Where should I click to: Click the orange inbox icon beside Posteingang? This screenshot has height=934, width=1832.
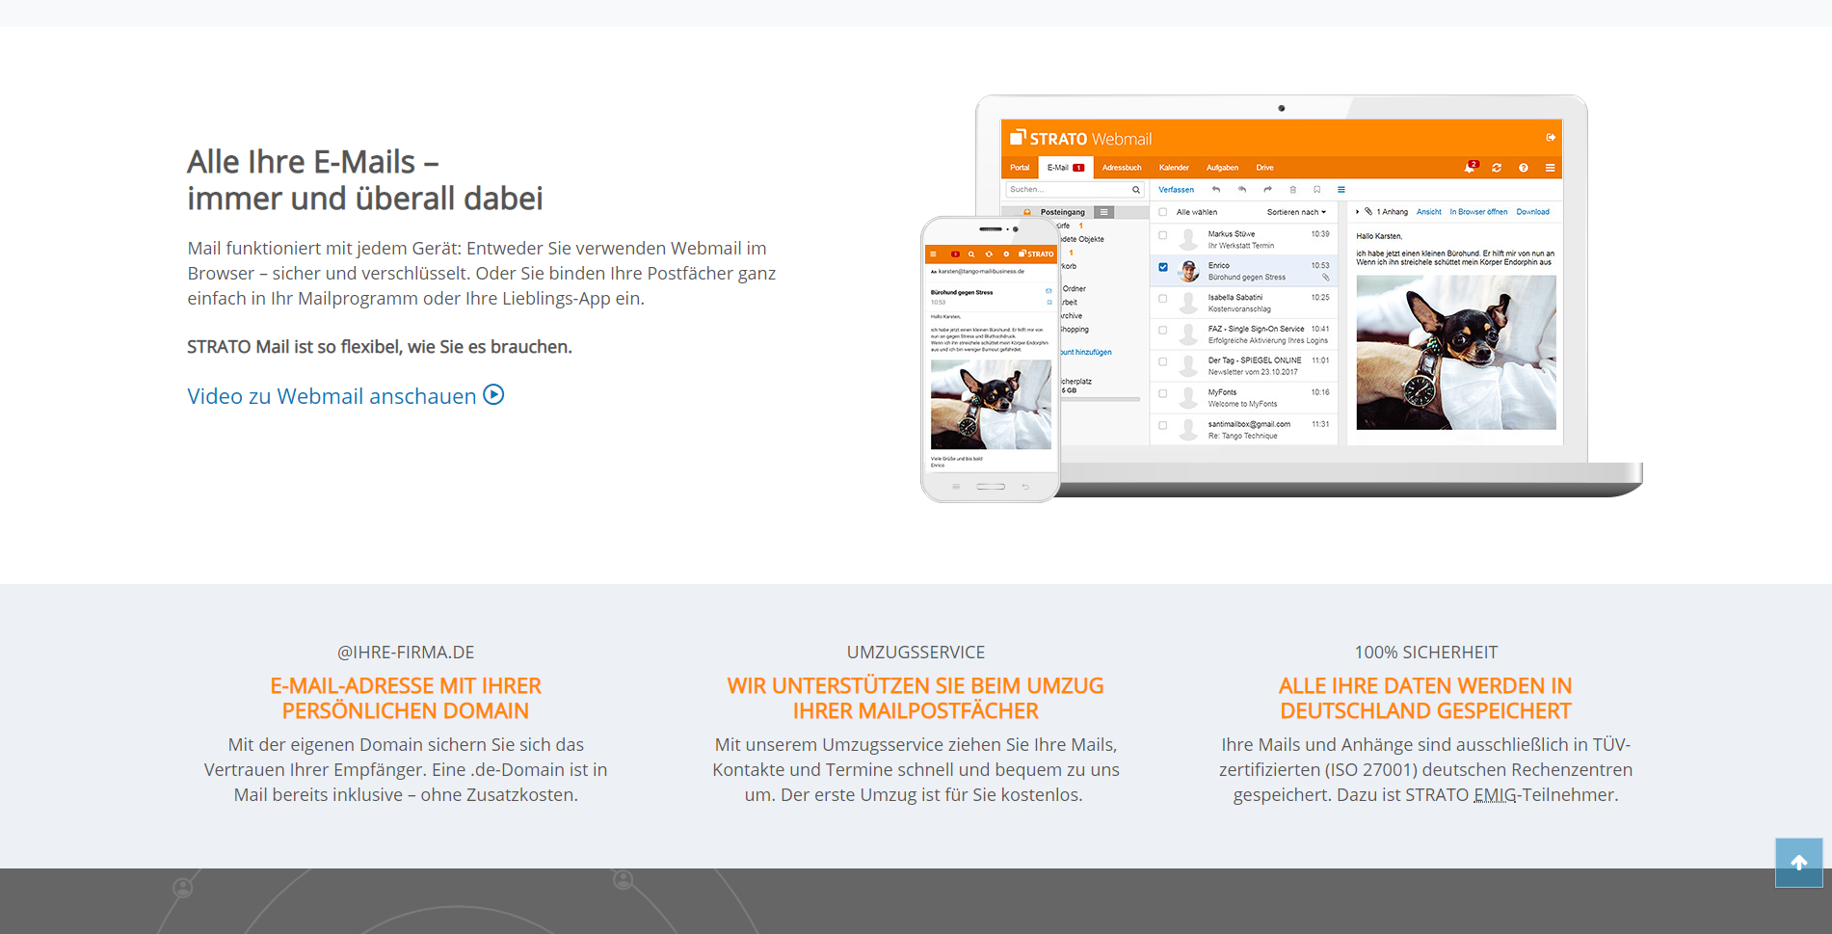tap(1027, 212)
